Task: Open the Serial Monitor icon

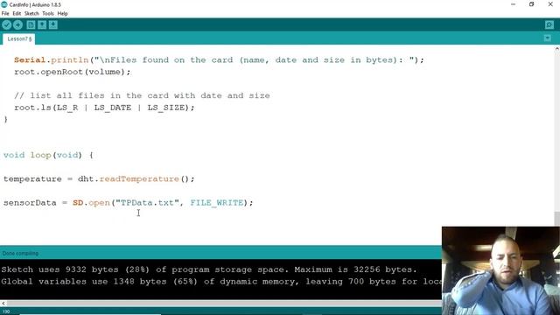Action: [x=549, y=24]
